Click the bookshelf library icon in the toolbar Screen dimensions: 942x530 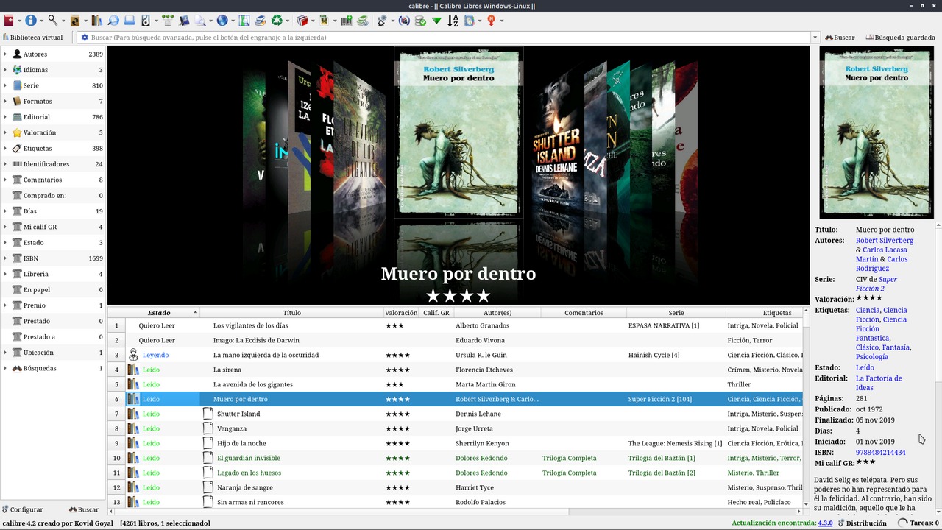(96, 21)
